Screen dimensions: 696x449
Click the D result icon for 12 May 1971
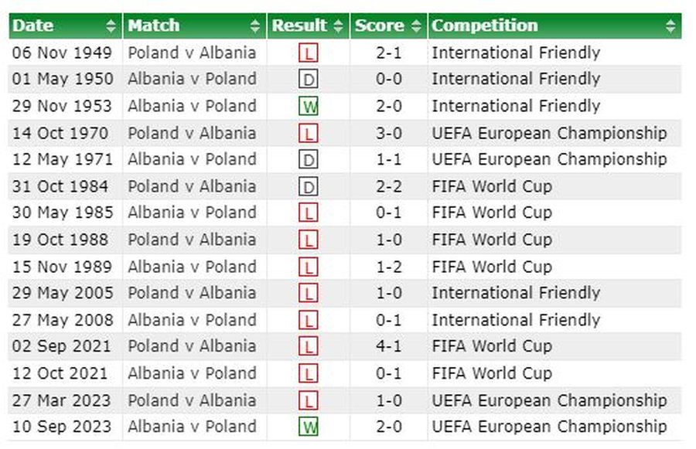(x=309, y=160)
